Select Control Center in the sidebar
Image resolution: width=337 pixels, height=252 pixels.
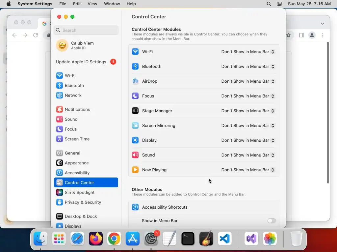tap(86, 182)
